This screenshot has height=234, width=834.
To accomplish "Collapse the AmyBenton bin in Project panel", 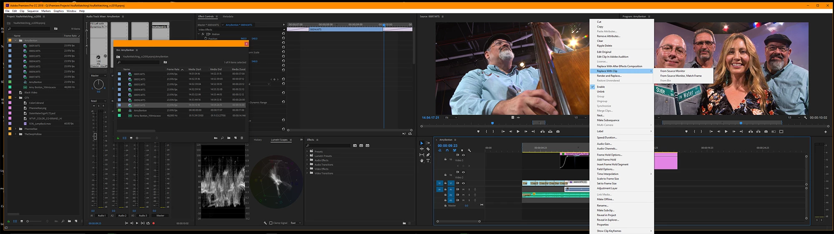I will [x=16, y=41].
